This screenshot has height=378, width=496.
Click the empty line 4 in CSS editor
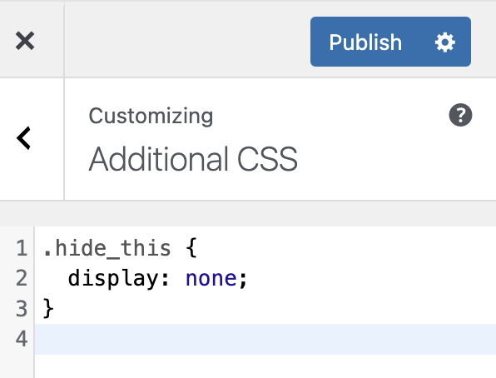[x=265, y=339]
